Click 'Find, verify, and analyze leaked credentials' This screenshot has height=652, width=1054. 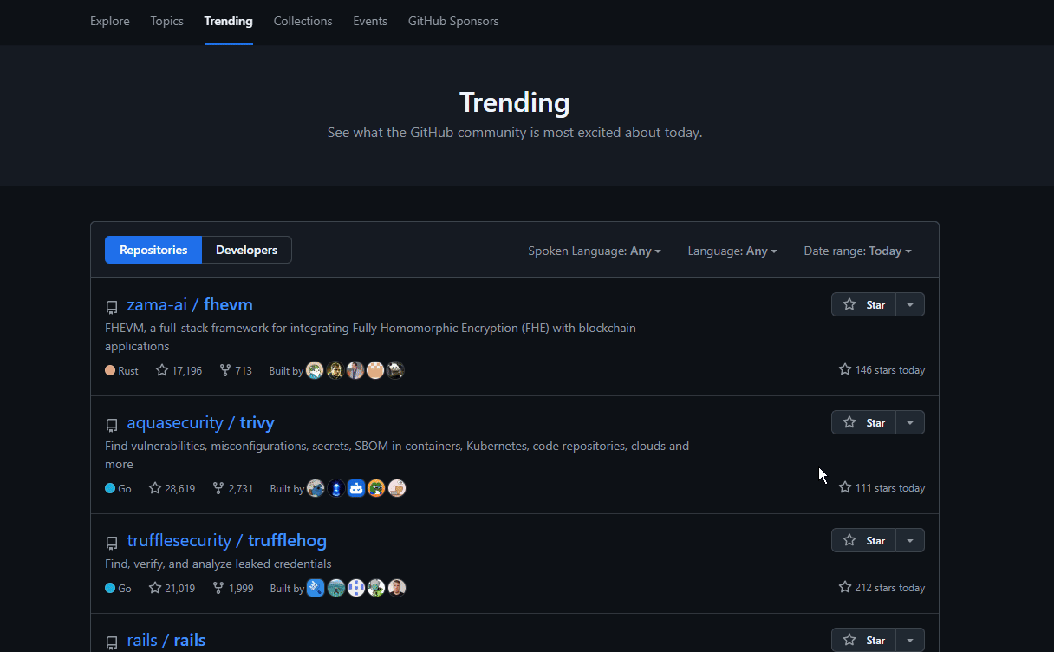[x=218, y=564]
